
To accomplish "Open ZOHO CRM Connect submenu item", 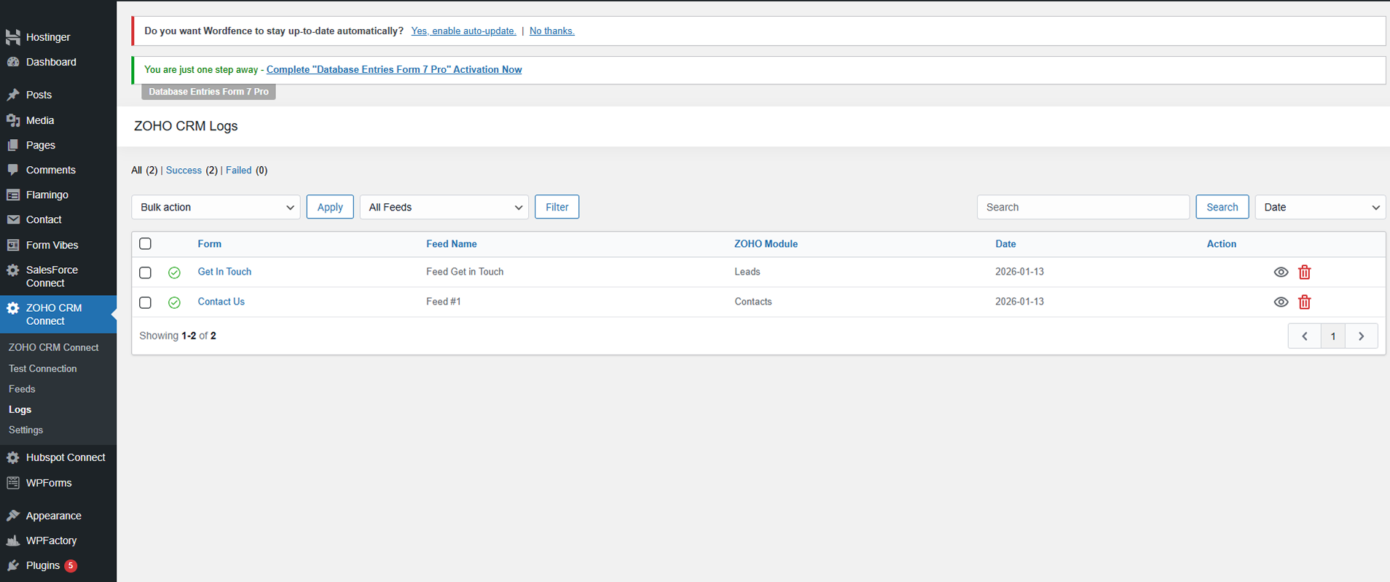I will click(53, 347).
